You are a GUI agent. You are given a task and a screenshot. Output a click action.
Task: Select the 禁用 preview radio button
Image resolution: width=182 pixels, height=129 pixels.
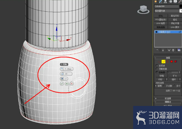point(156,86)
